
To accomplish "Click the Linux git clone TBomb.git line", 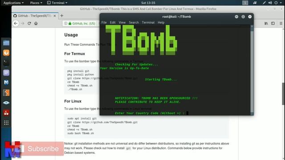I will click(x=102, y=122).
